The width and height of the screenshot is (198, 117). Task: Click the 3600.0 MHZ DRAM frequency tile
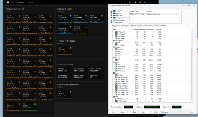tap(65, 70)
